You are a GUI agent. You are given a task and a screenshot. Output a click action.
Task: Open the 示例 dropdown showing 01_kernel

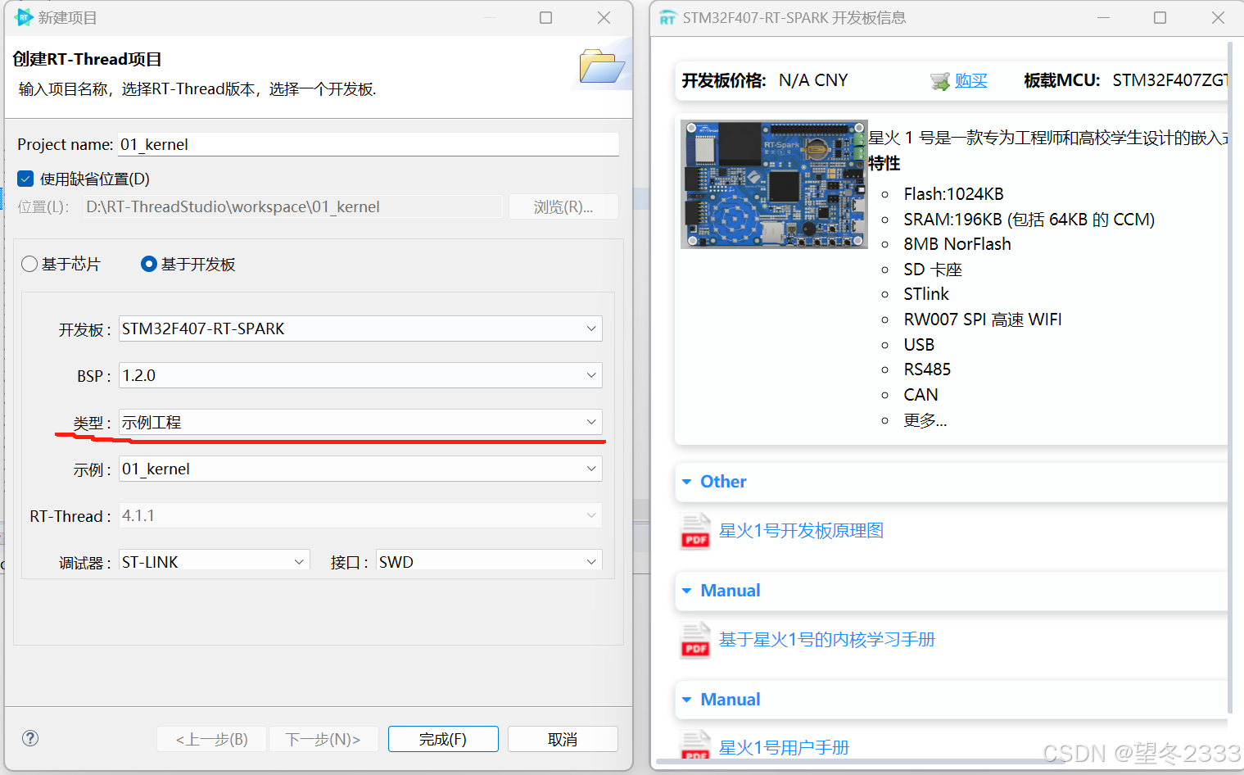[x=360, y=469]
